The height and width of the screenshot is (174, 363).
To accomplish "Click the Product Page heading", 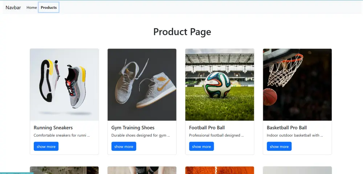I will coord(182,32).
